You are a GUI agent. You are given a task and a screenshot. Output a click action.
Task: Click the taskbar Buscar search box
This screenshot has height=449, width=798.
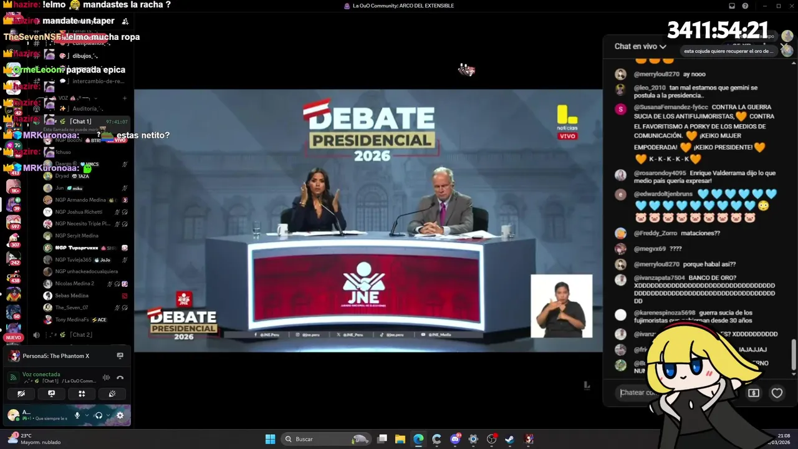(325, 439)
